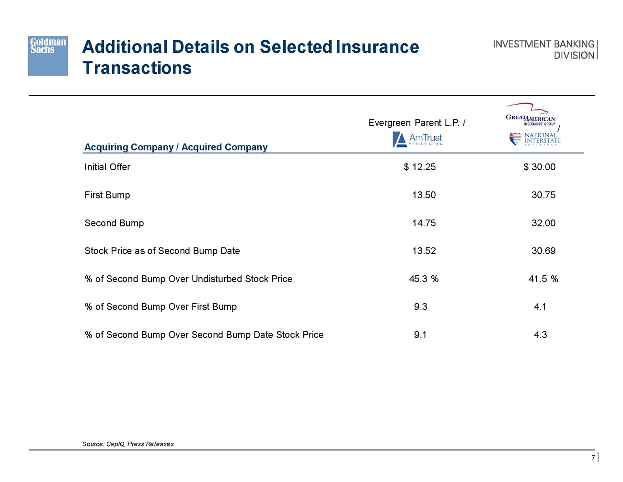Viewport: 623px width, 482px height.
Task: Select the 13.50 first bump value
Action: [x=424, y=195]
